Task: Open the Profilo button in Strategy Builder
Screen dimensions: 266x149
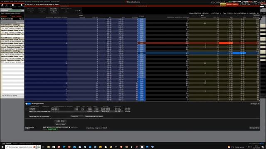Action: [x=76, y=116]
